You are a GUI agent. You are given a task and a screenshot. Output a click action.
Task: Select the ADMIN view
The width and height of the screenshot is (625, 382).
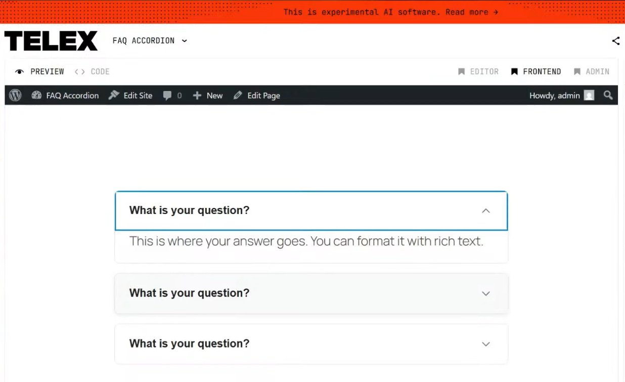pyautogui.click(x=592, y=72)
